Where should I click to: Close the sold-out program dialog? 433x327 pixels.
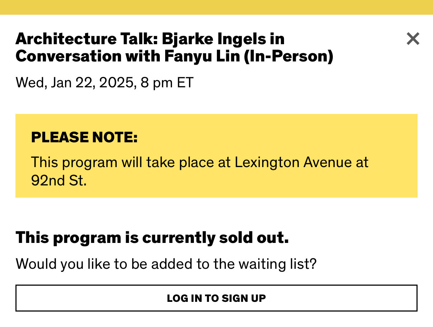click(413, 39)
